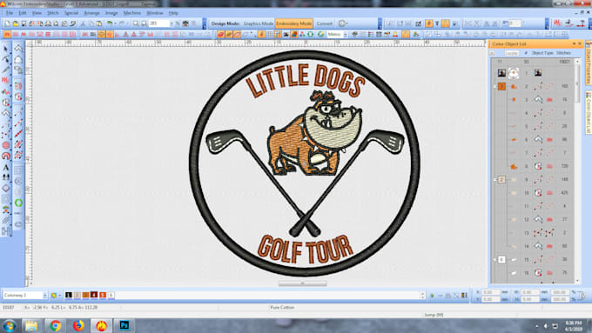The height and width of the screenshot is (333, 592).
Task: Open the Stitch menu
Action: coord(53,13)
